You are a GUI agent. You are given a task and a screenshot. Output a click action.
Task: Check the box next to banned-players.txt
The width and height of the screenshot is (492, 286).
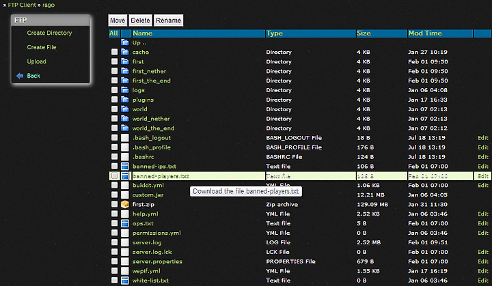pos(115,176)
